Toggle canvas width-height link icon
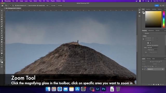 pyautogui.click(x=143, y=39)
